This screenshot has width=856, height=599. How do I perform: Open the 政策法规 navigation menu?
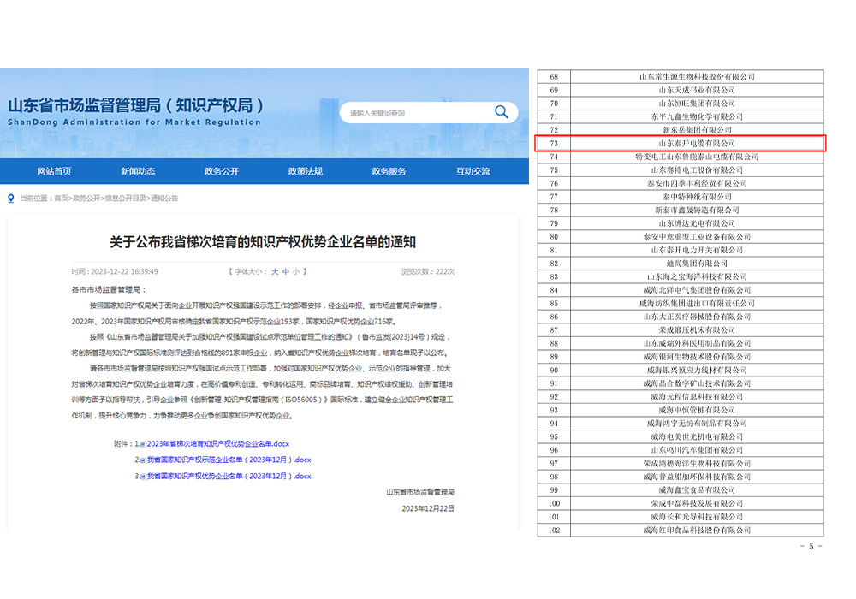307,171
